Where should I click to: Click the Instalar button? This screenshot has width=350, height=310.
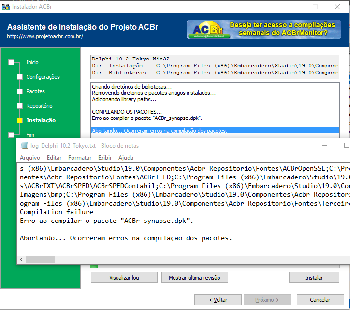tap(314, 278)
